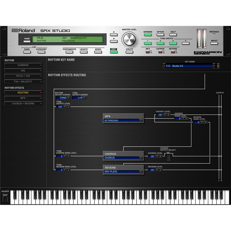The height and width of the screenshot is (231, 231).
Task: Enable Portamento
Action: [69, 52]
